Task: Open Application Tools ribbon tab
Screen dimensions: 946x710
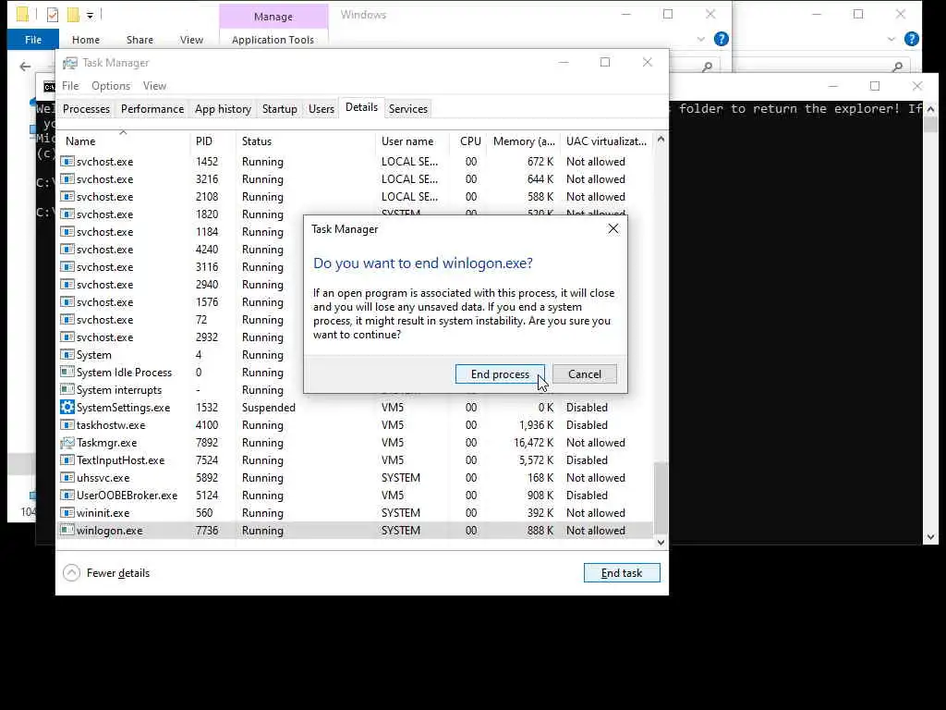Action: 273,40
